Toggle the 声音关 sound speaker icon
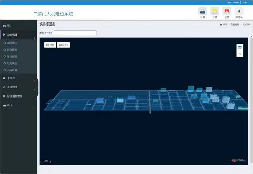 239,11
